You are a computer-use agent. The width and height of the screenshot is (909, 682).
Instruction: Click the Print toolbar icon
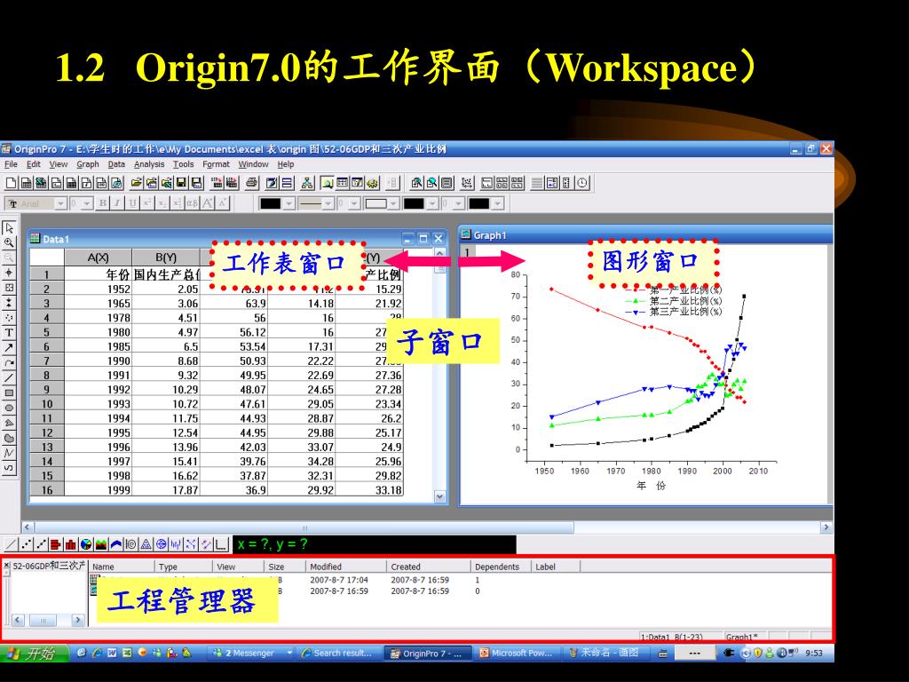[x=251, y=183]
